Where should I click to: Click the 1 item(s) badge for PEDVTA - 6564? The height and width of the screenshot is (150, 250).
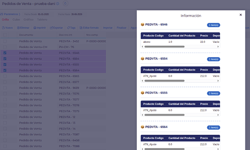click(x=213, y=128)
